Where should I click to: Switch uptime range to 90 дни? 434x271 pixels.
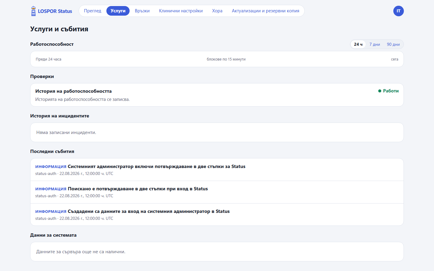(x=393, y=44)
